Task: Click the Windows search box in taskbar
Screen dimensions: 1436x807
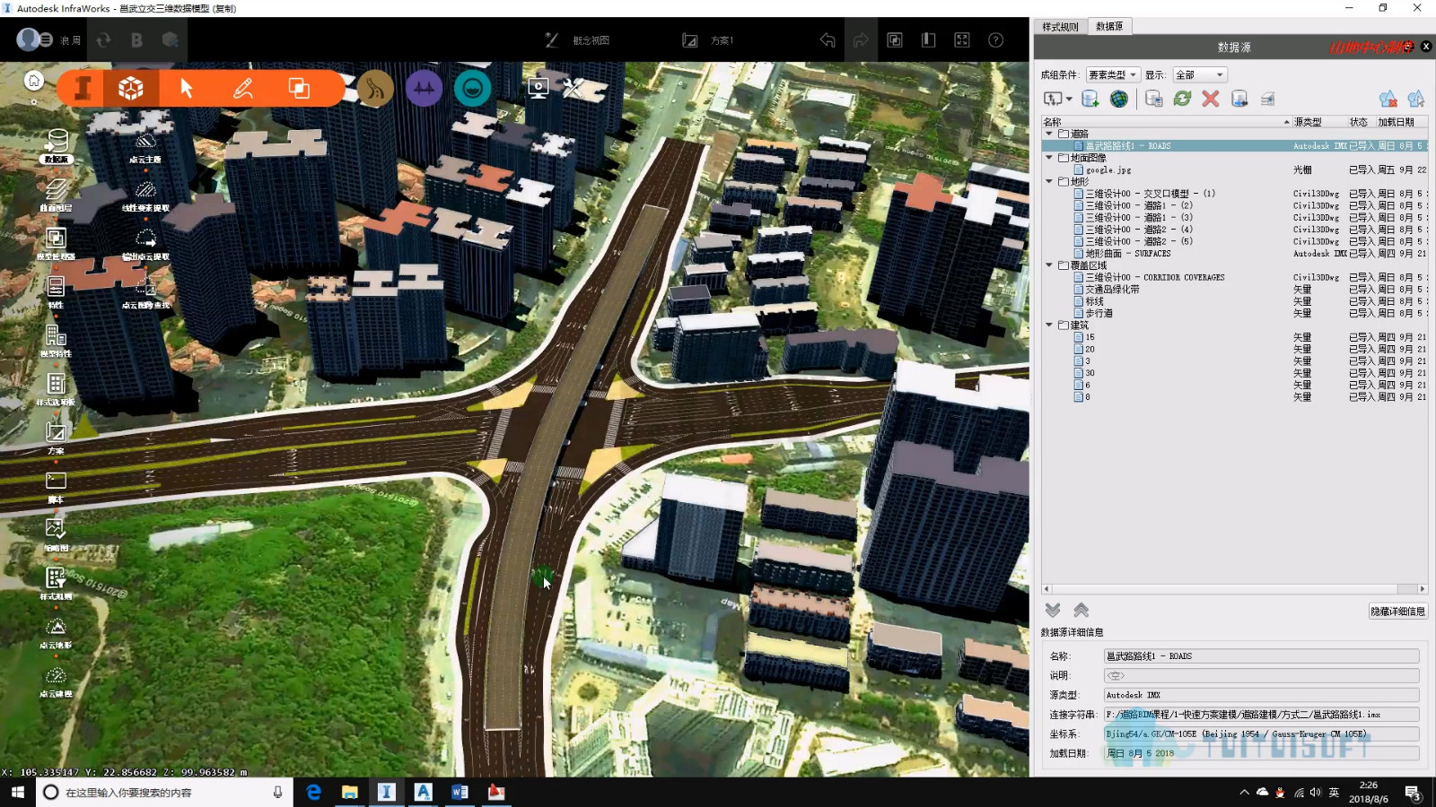Action: [x=165, y=792]
